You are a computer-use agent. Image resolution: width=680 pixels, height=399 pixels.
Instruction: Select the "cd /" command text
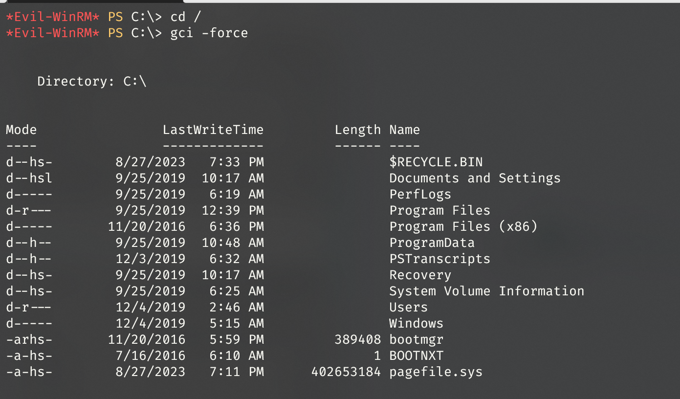click(x=186, y=17)
